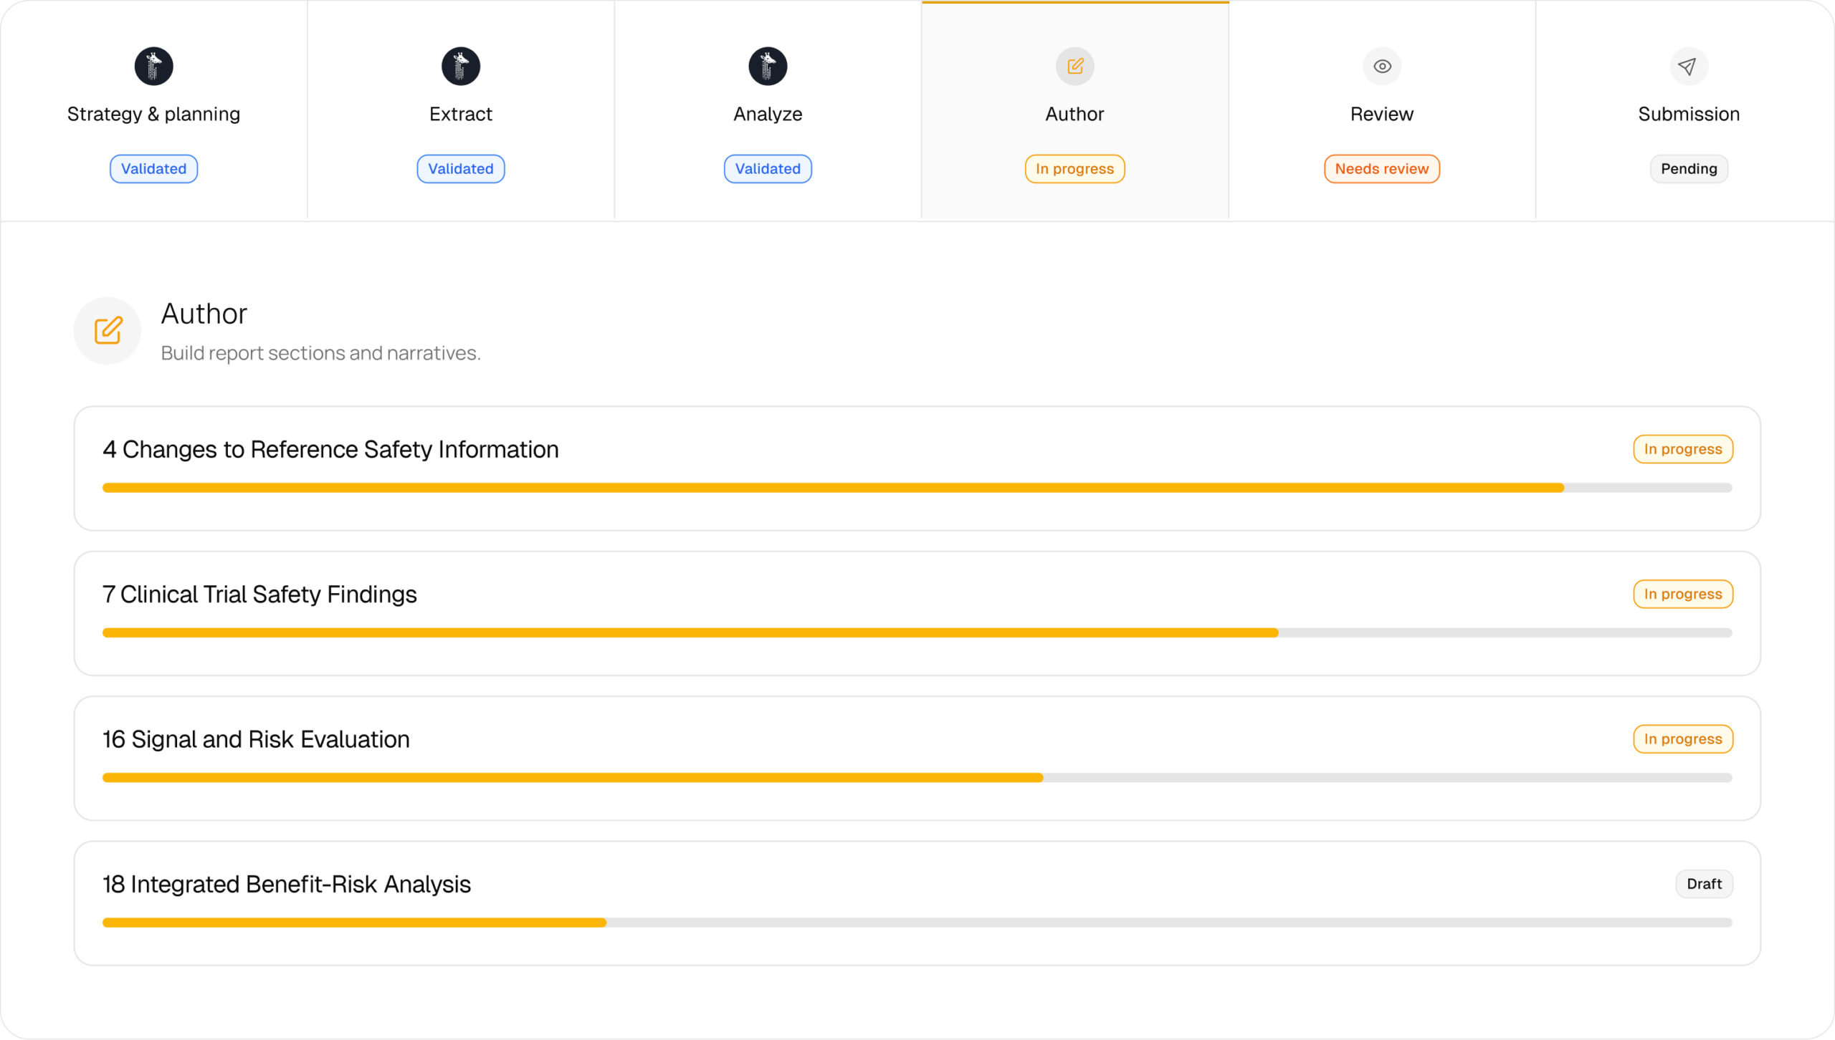Select the Analyze tab label

768,114
